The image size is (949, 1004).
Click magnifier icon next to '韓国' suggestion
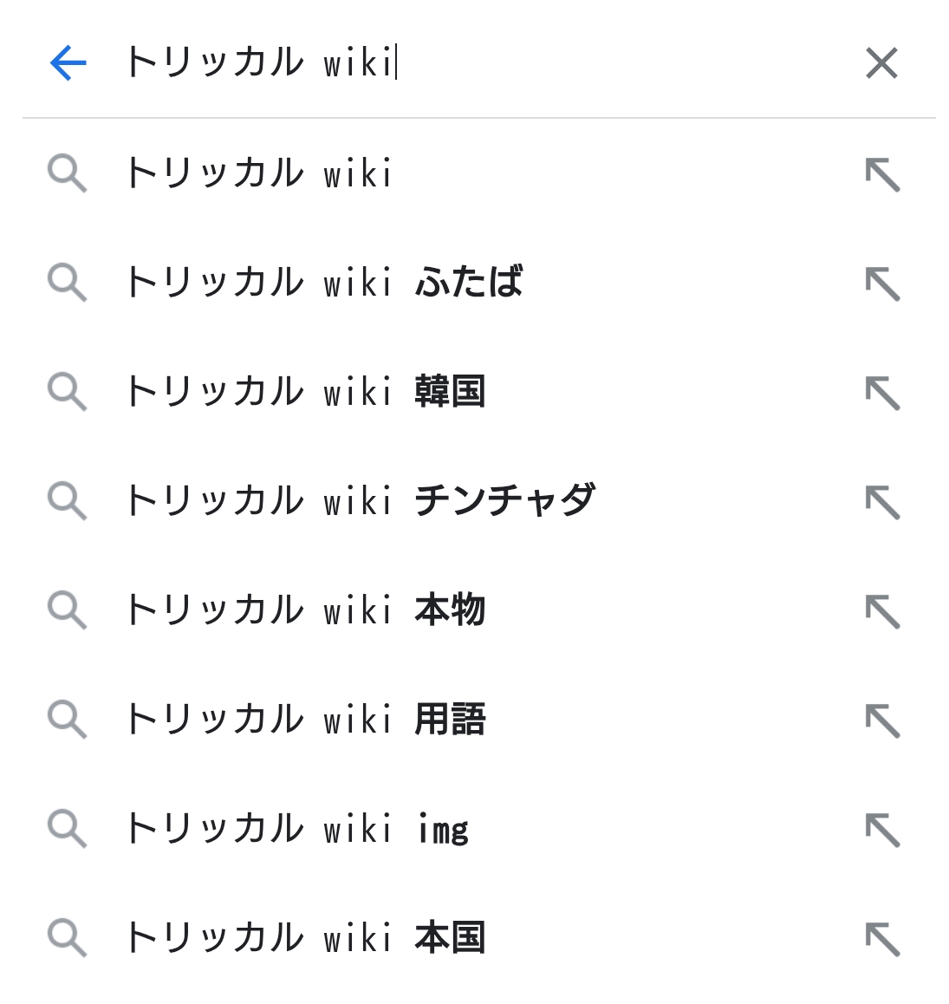pos(67,393)
